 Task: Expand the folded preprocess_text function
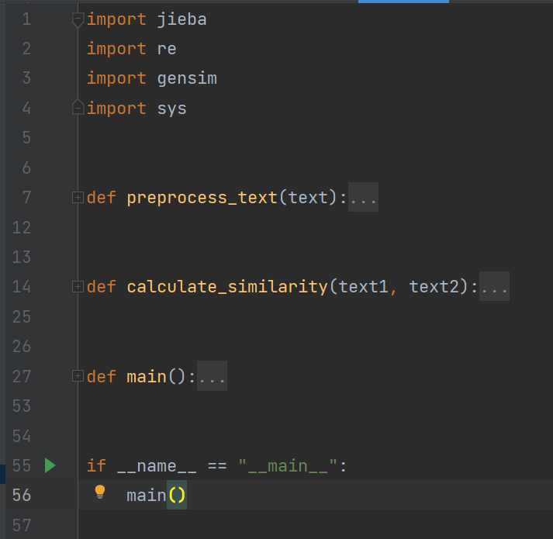point(77,198)
